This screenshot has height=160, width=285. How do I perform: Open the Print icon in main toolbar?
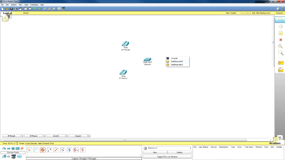tap(16, 9)
